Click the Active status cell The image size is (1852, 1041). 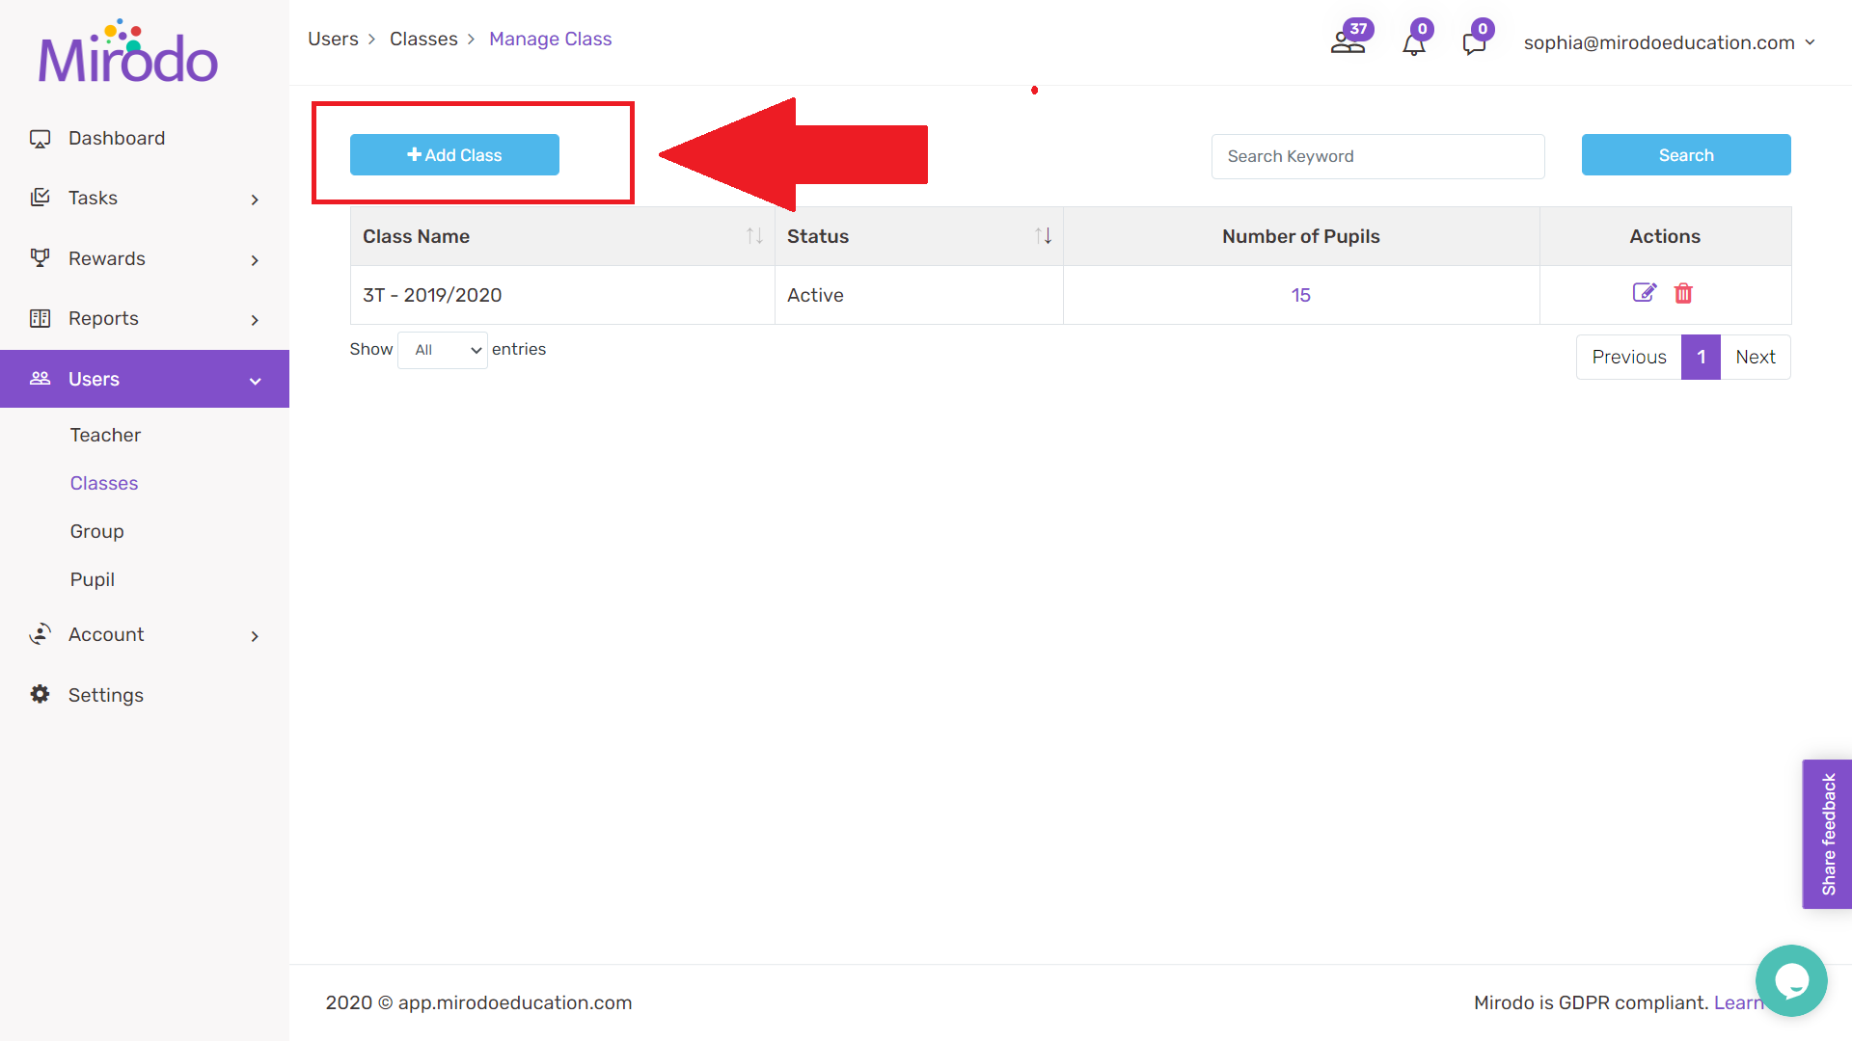click(918, 295)
